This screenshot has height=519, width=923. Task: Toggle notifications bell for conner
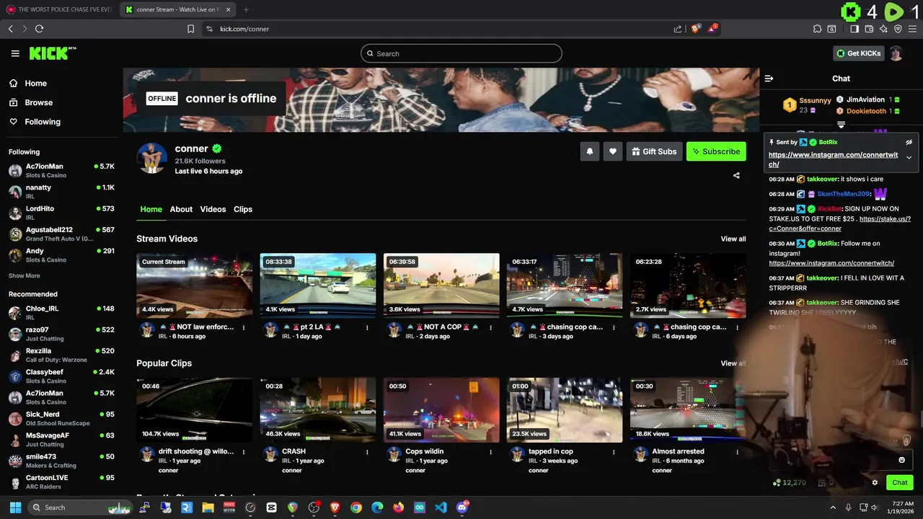pos(590,151)
